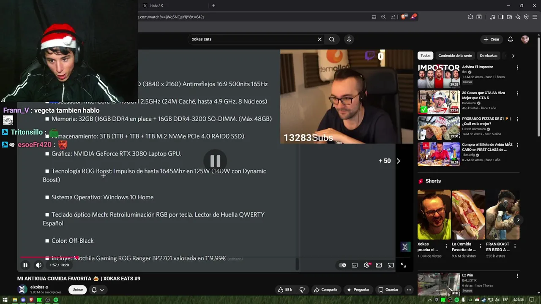Pause the video with the player pause button

(25, 265)
